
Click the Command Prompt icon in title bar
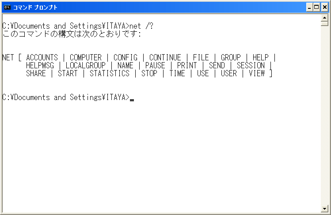7,7
